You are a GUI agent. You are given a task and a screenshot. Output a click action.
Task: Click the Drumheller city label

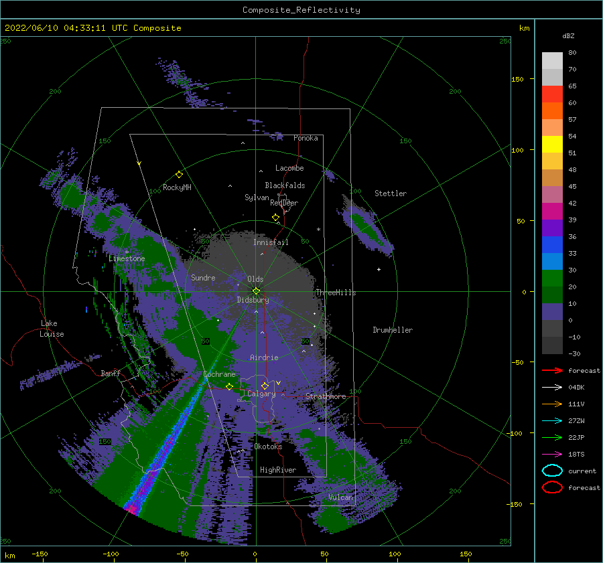tap(393, 330)
